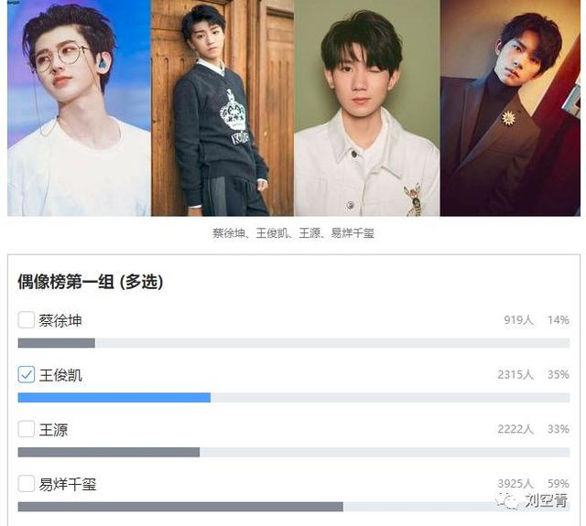Click the 王俊凯 option label
Image resolution: width=586 pixels, height=526 pixels.
[60, 375]
